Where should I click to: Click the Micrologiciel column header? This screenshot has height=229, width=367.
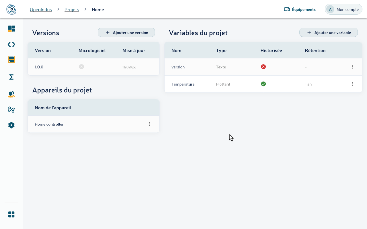coord(92,50)
